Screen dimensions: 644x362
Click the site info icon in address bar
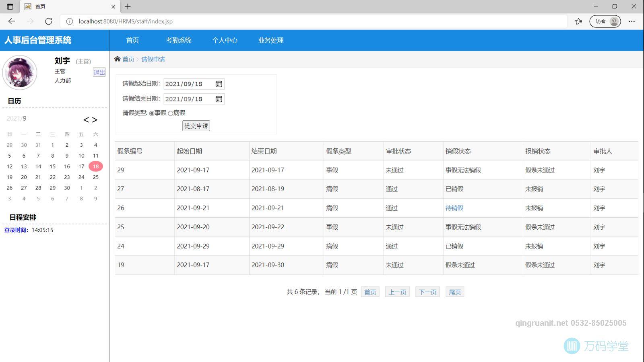click(x=70, y=21)
